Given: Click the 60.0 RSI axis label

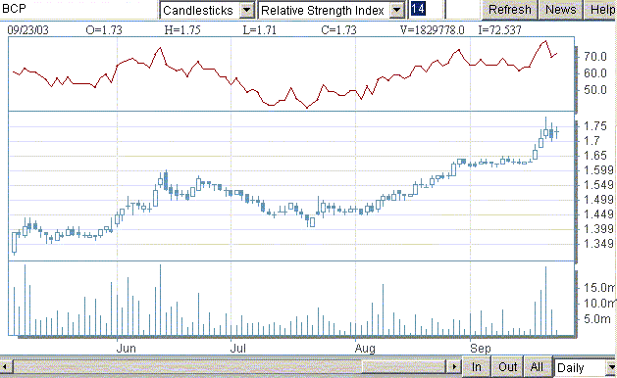Looking at the screenshot, I should (595, 73).
